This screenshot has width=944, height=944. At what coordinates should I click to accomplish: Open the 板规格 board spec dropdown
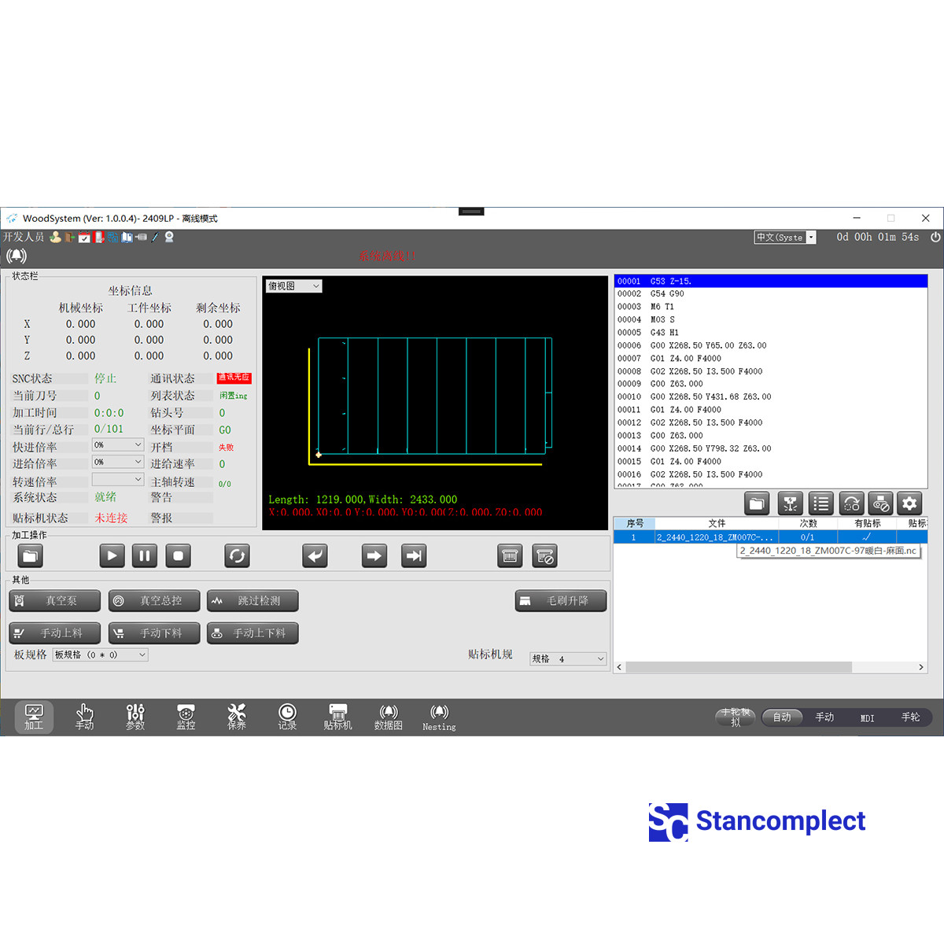click(101, 655)
